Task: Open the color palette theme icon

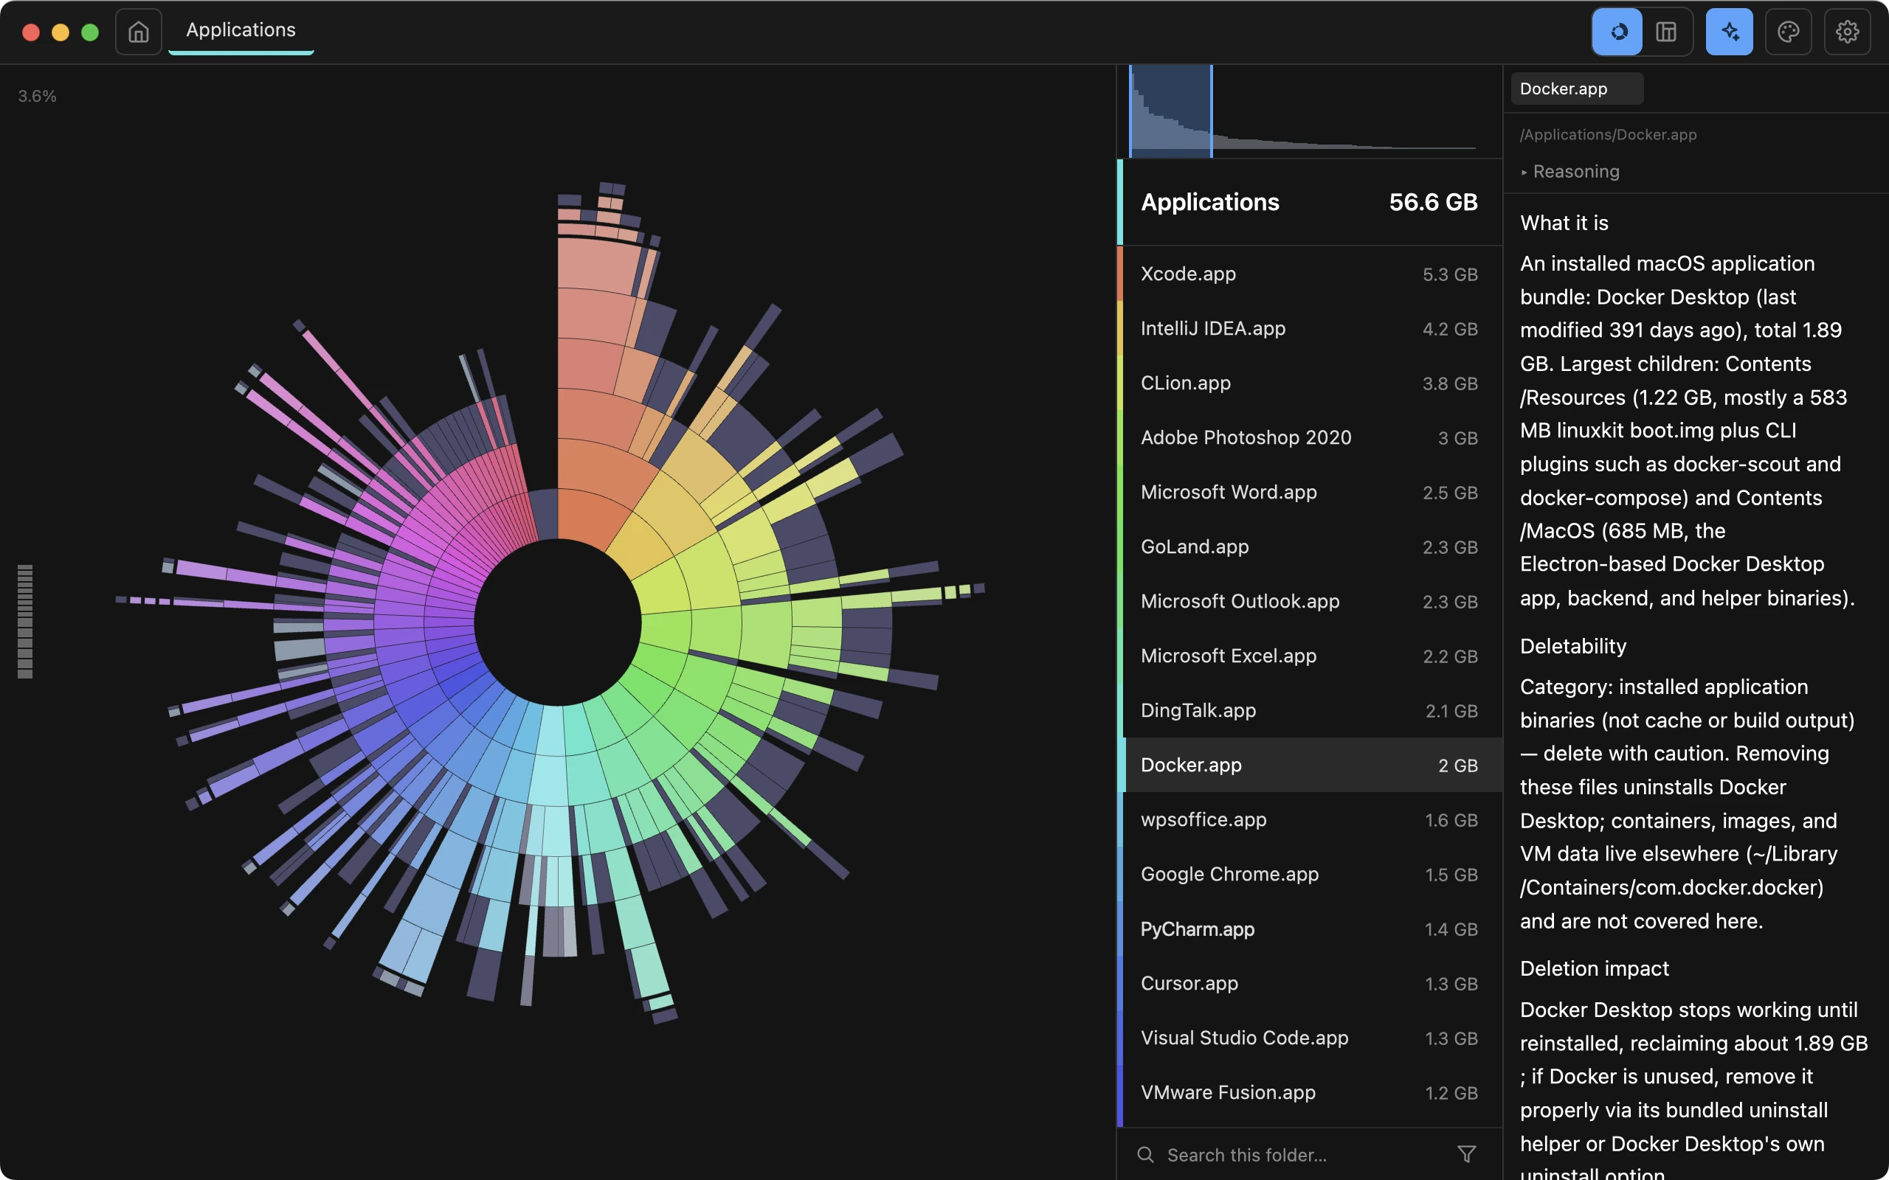Action: point(1789,32)
